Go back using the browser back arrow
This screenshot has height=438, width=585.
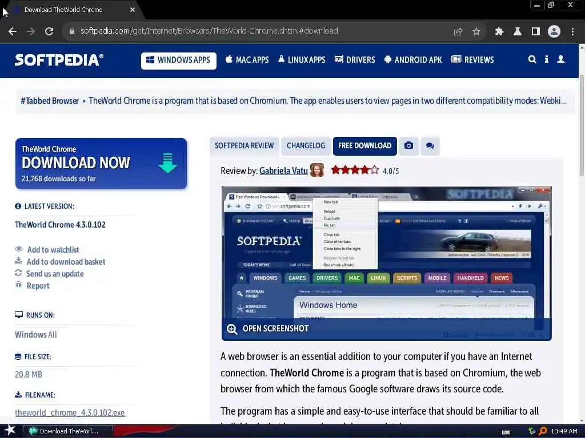13,31
